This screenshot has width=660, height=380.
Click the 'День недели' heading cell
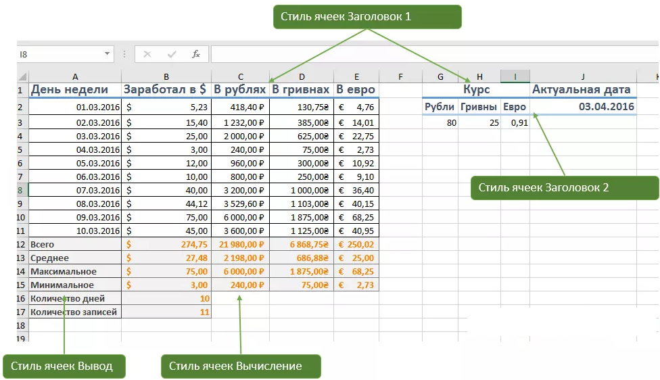click(75, 90)
